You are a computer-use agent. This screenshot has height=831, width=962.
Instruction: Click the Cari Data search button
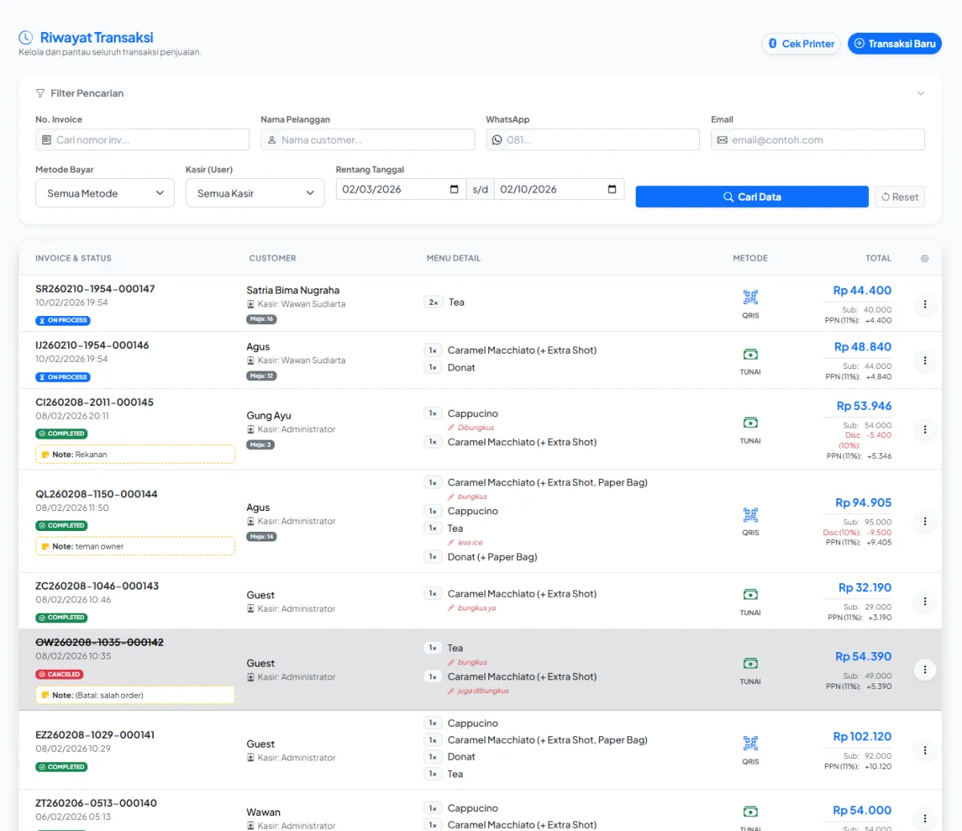pos(751,197)
